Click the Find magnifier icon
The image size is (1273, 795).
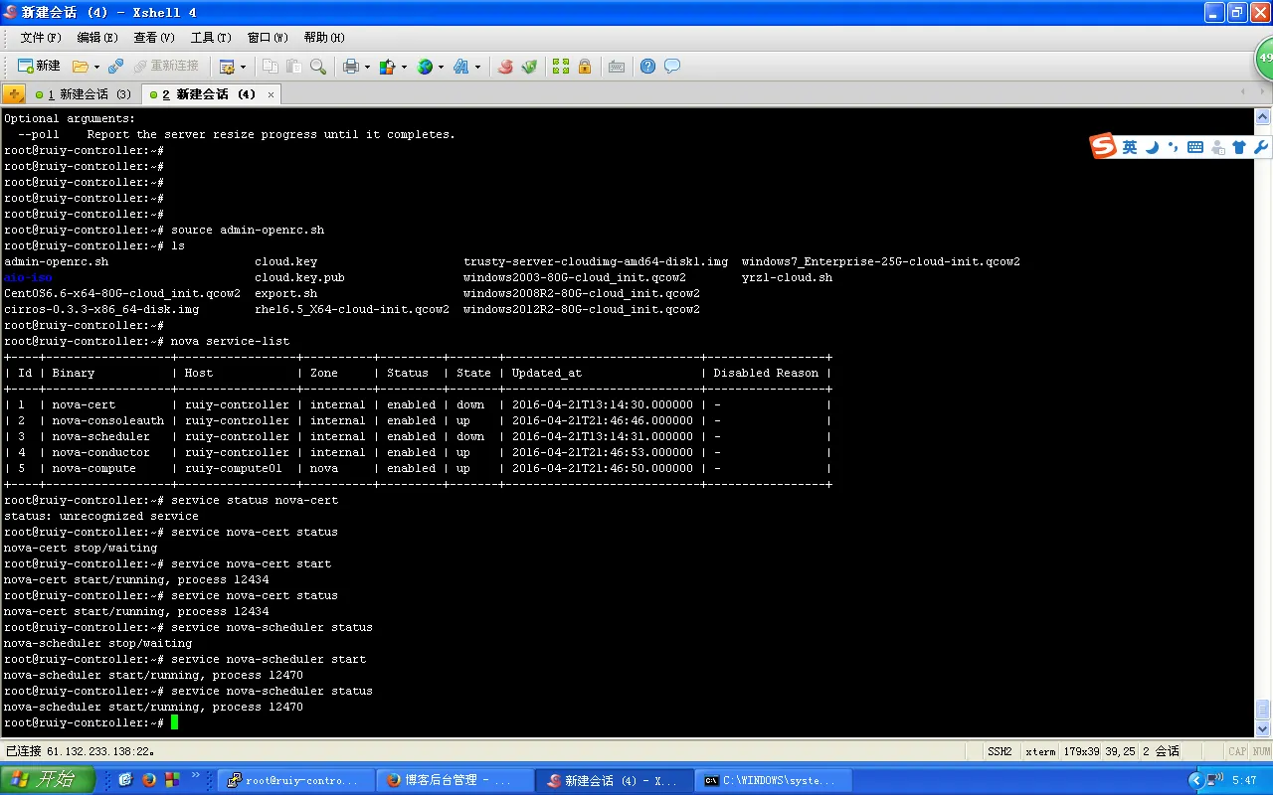[x=317, y=67]
